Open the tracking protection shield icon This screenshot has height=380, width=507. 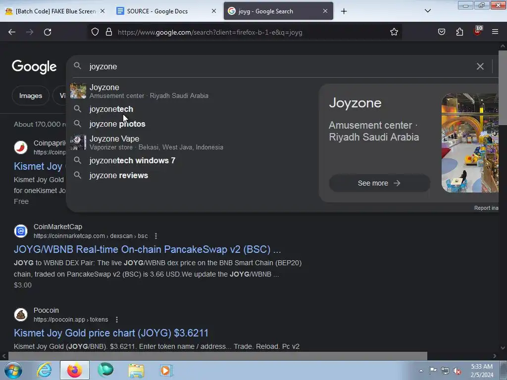point(95,32)
